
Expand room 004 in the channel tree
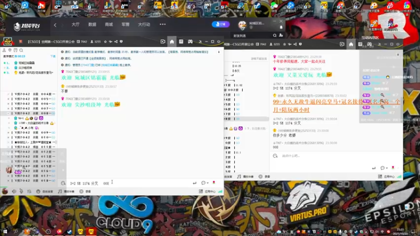click(8, 94)
